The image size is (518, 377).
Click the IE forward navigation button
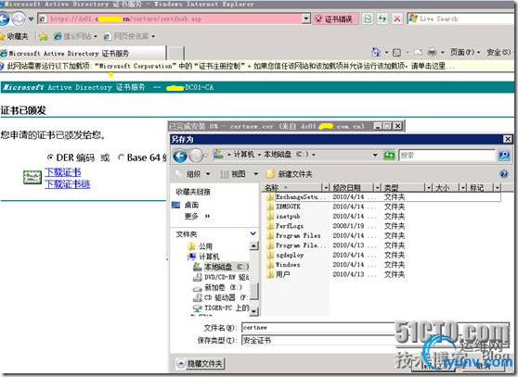[19, 19]
